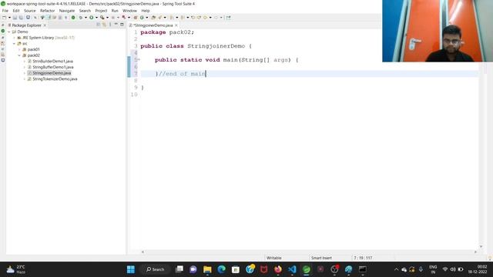Image resolution: width=493 pixels, height=277 pixels.
Task: Click the editor horizontal scrollbar right arrow
Action: (475, 252)
